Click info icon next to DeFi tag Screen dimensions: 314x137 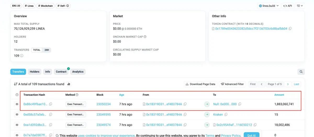[x=68, y=6]
